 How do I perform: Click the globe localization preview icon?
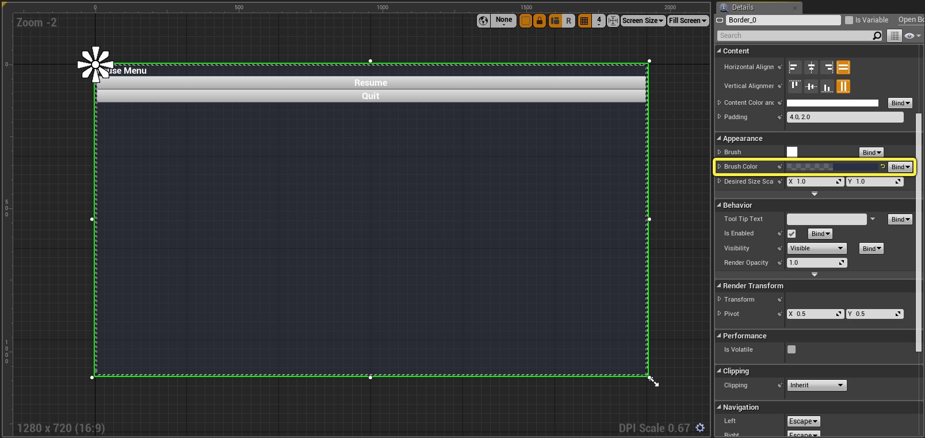coord(483,21)
